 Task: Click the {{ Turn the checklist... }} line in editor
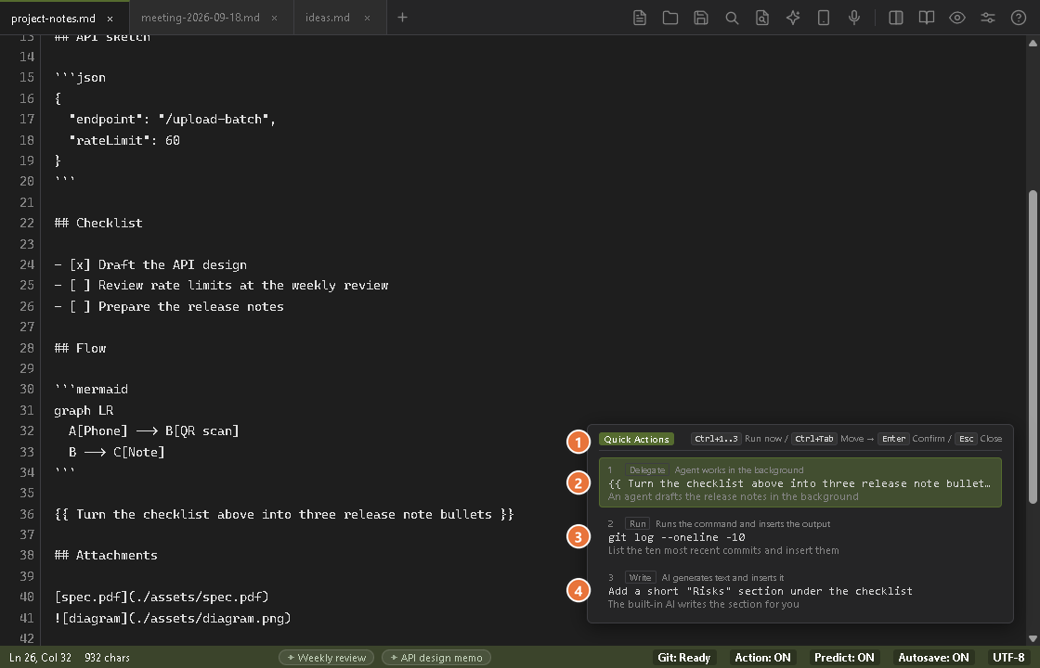[x=284, y=514]
